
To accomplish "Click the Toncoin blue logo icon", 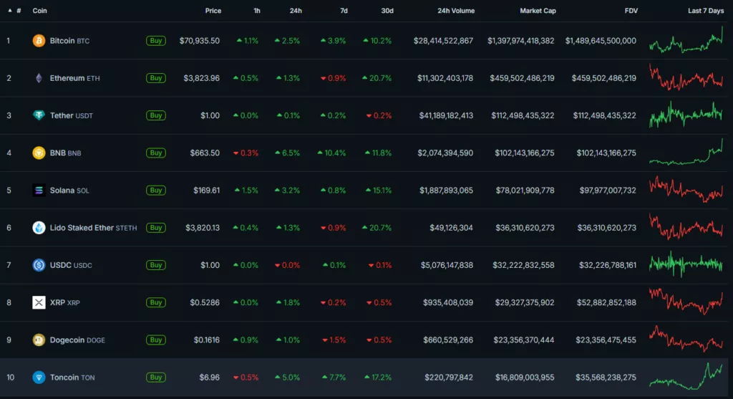I will click(x=39, y=377).
